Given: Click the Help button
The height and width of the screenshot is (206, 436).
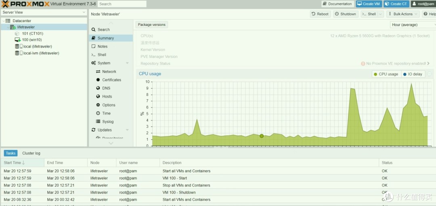Looking at the screenshot, I should click(429, 14).
